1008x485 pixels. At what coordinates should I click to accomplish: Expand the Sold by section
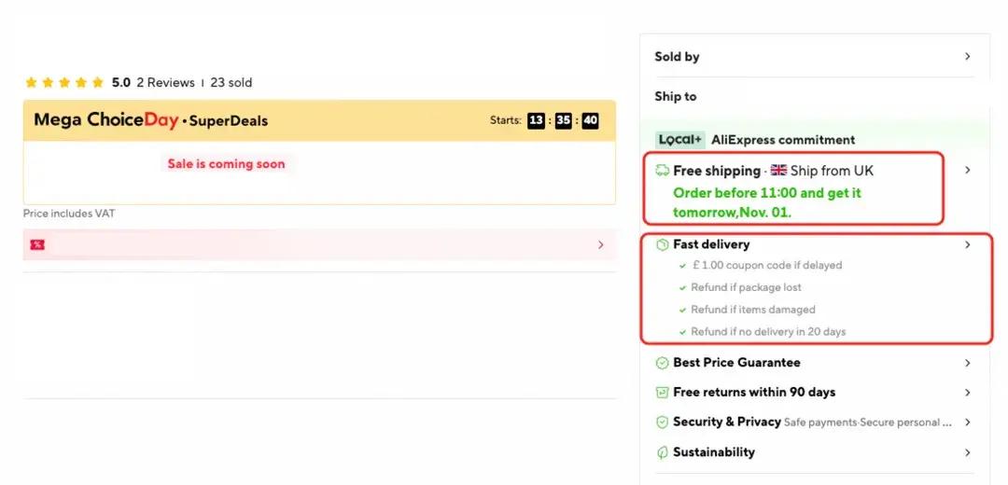coord(967,57)
